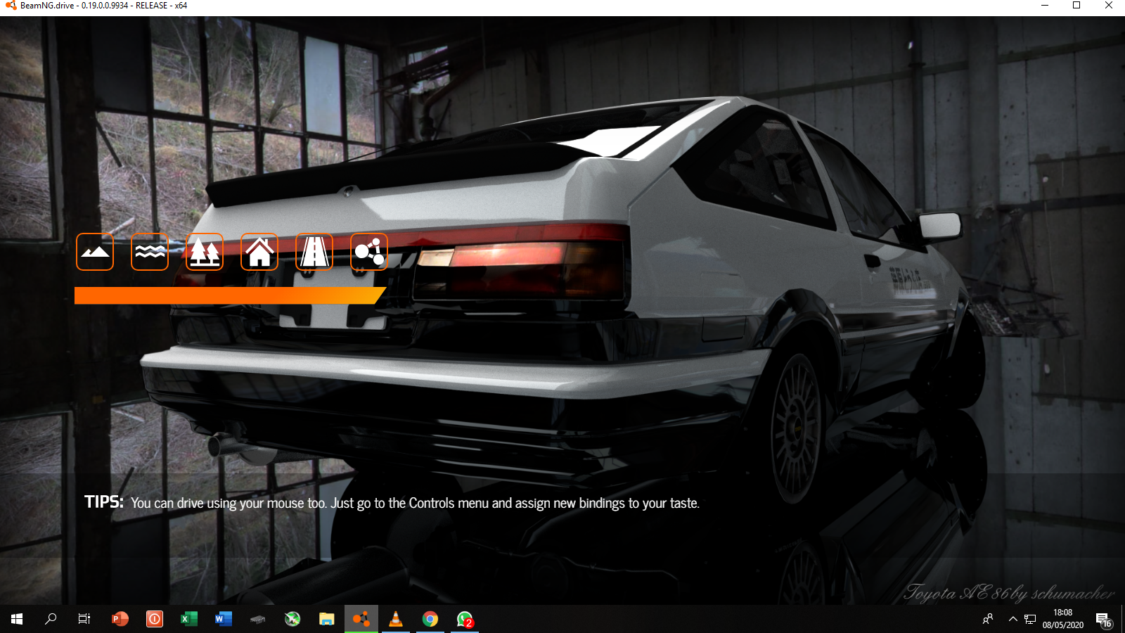This screenshot has width=1125, height=633.
Task: Open the Windows Start menu
Action: pos(17,619)
